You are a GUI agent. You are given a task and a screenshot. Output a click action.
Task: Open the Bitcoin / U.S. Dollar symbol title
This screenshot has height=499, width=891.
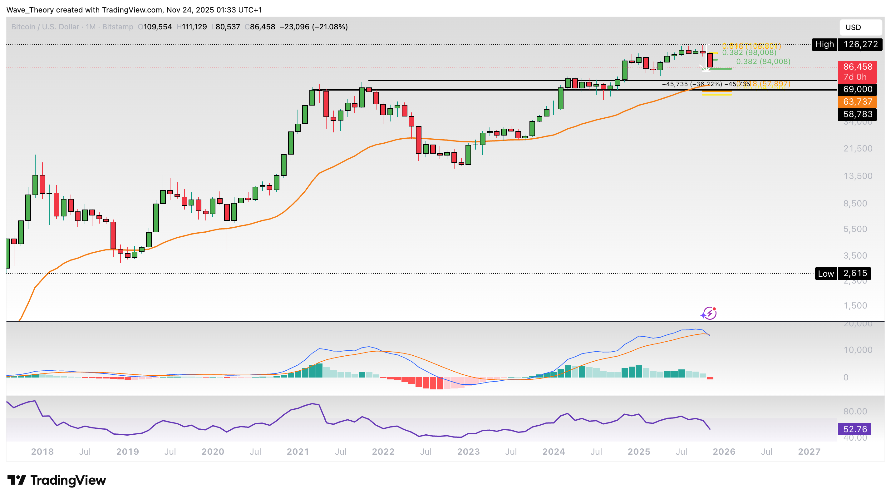coord(45,27)
